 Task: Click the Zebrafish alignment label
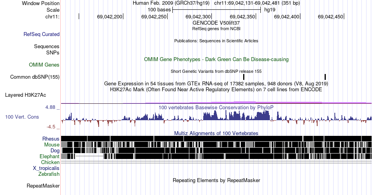pyautogui.click(x=49, y=174)
